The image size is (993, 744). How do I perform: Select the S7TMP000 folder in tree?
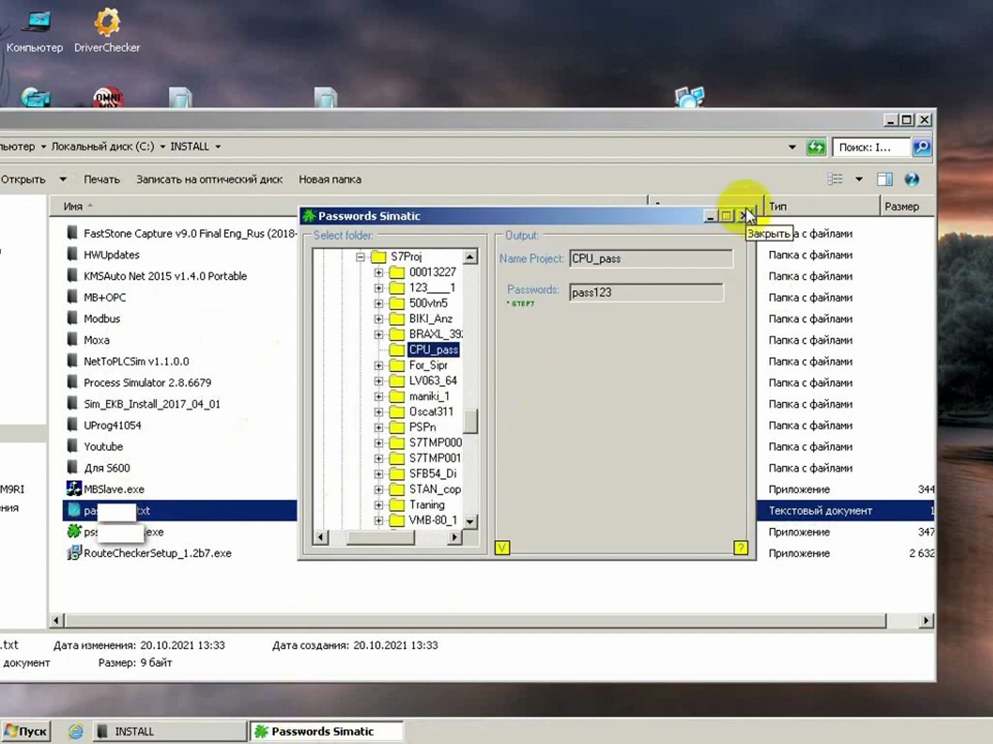click(x=436, y=442)
